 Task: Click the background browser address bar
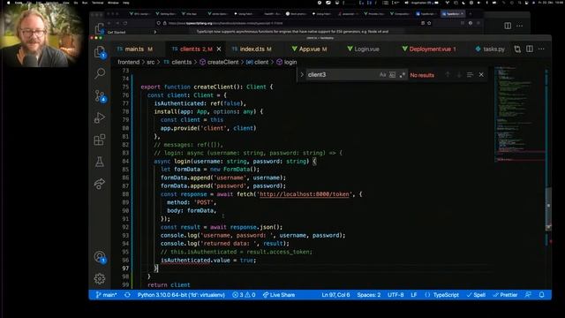coord(289,23)
